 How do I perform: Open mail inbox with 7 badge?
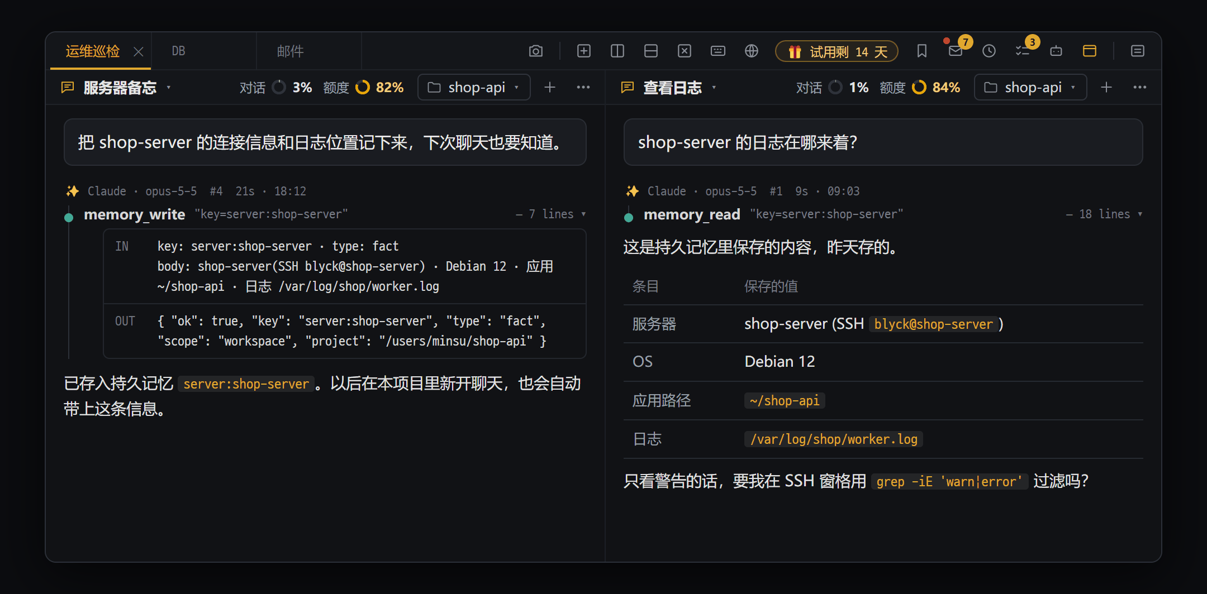[956, 51]
